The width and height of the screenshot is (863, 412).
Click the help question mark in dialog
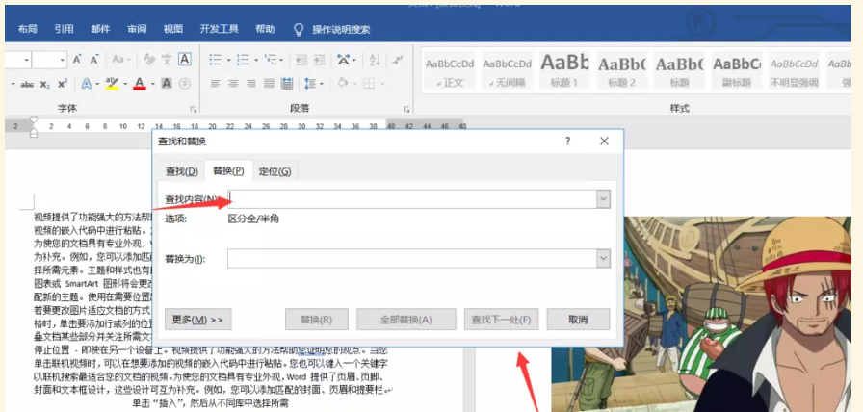click(567, 142)
